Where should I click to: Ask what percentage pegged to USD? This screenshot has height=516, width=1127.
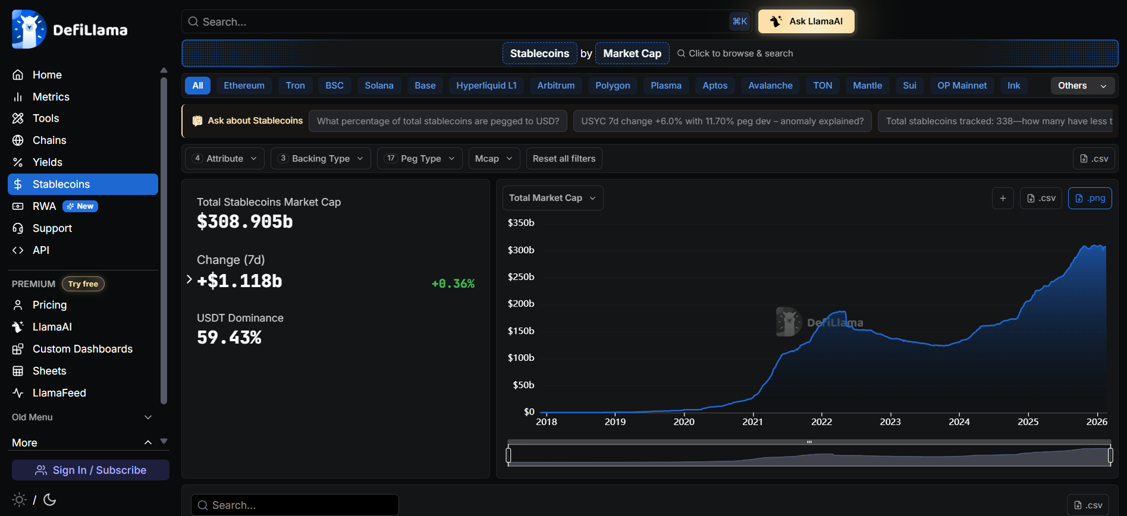[438, 121]
